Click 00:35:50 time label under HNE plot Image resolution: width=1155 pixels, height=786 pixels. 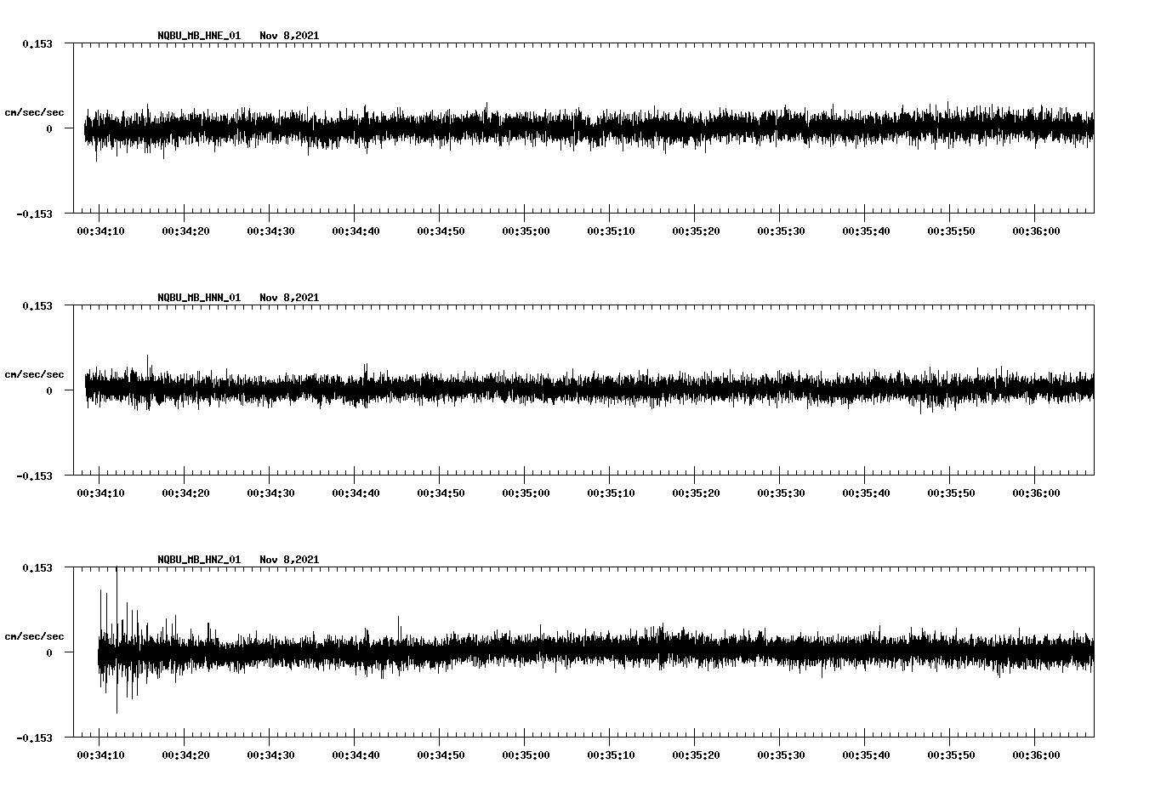(951, 231)
